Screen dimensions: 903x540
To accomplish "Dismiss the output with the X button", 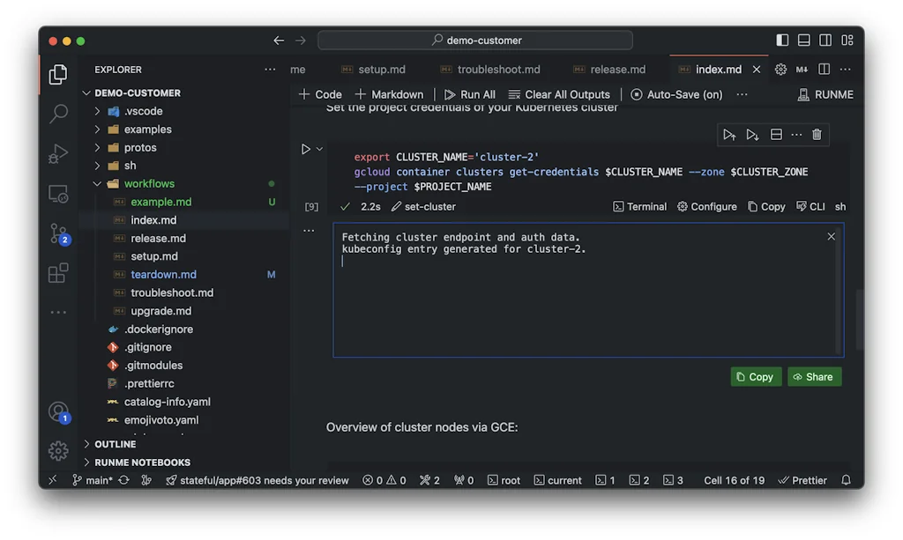I will 830,236.
